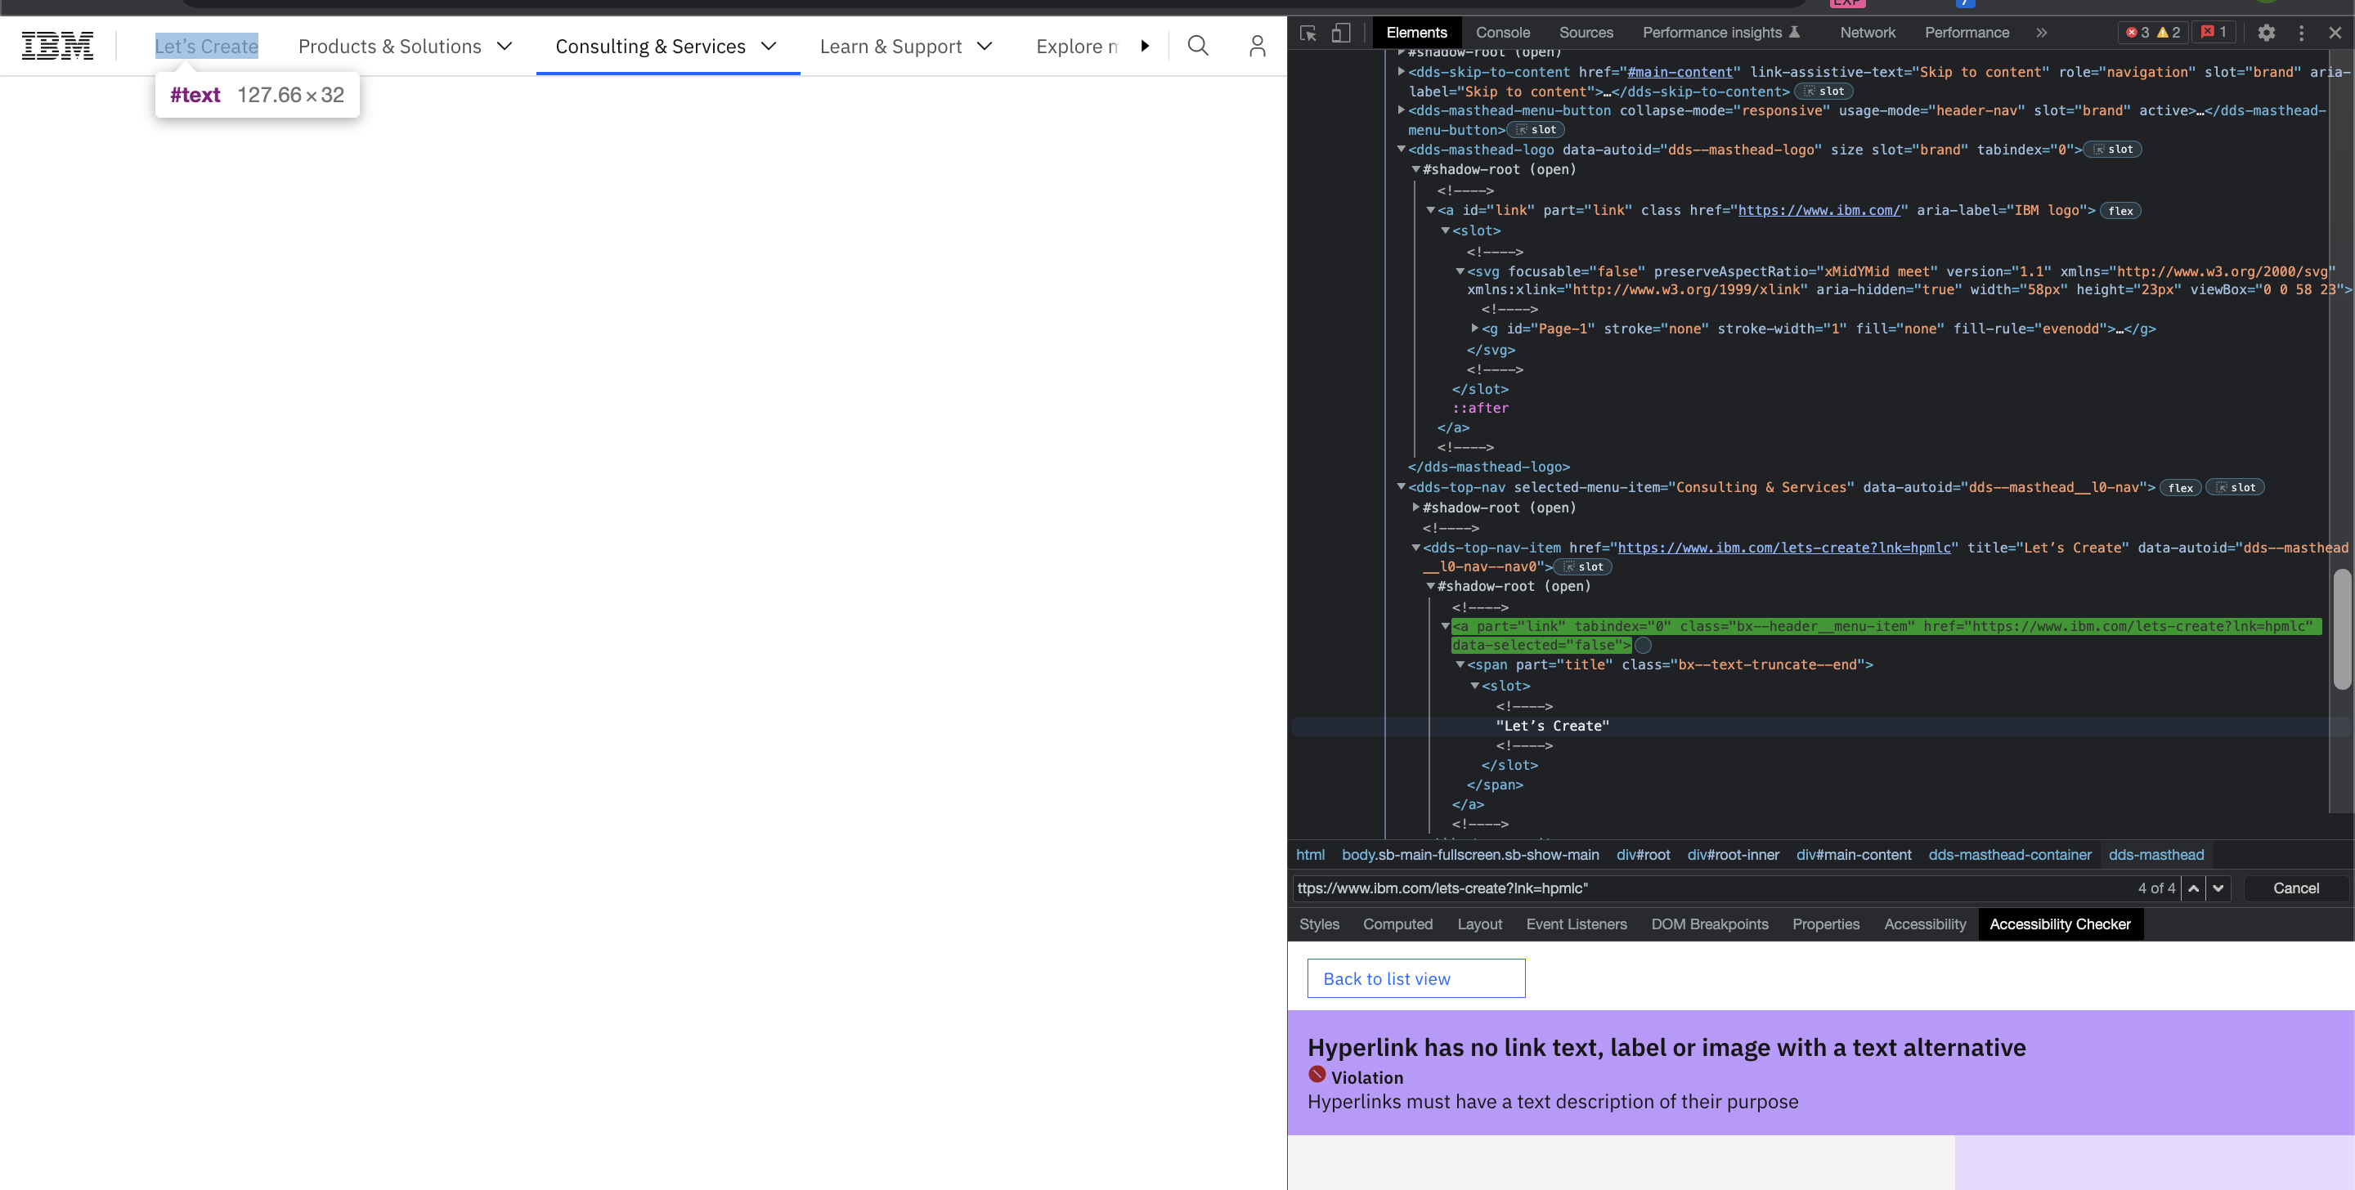Open the Computed styles tab
Viewport: 2355px width, 1190px height.
point(1397,924)
